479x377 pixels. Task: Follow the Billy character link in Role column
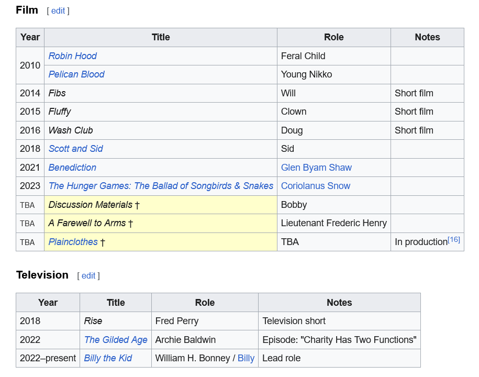click(246, 358)
